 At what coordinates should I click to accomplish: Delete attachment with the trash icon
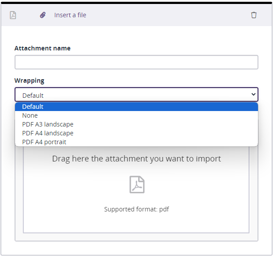coord(254,15)
